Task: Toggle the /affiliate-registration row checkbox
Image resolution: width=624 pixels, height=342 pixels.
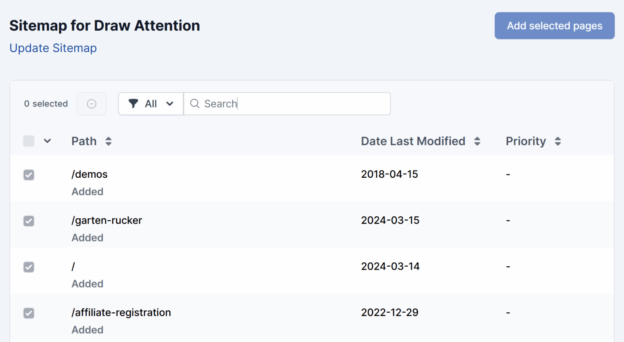Action: coord(29,313)
